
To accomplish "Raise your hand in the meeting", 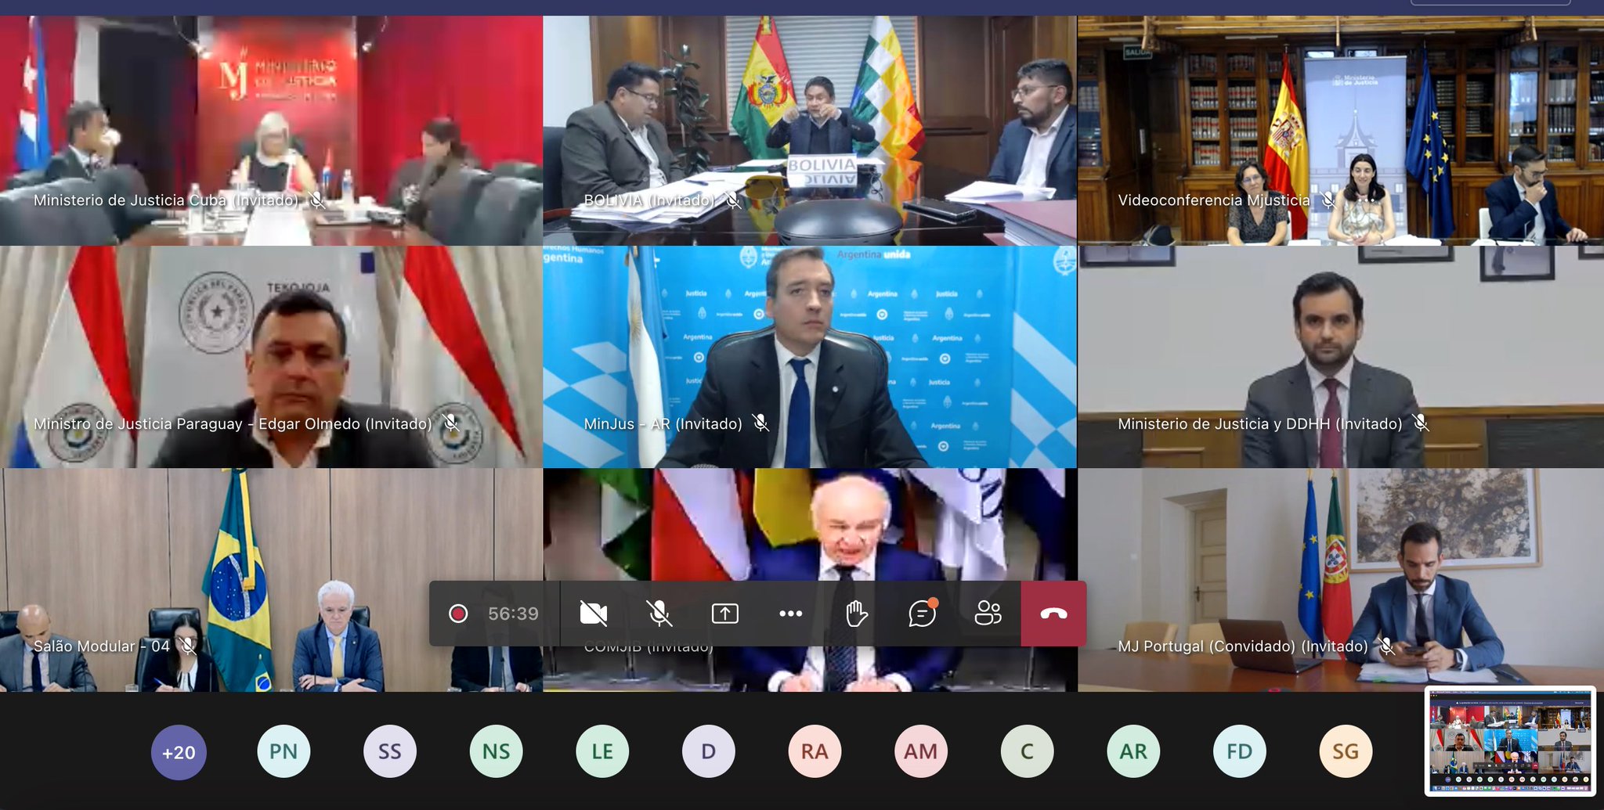I will [x=856, y=614].
